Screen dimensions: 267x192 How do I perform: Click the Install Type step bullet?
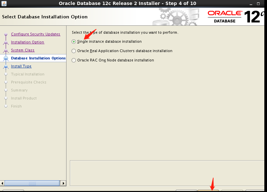tap(6, 66)
